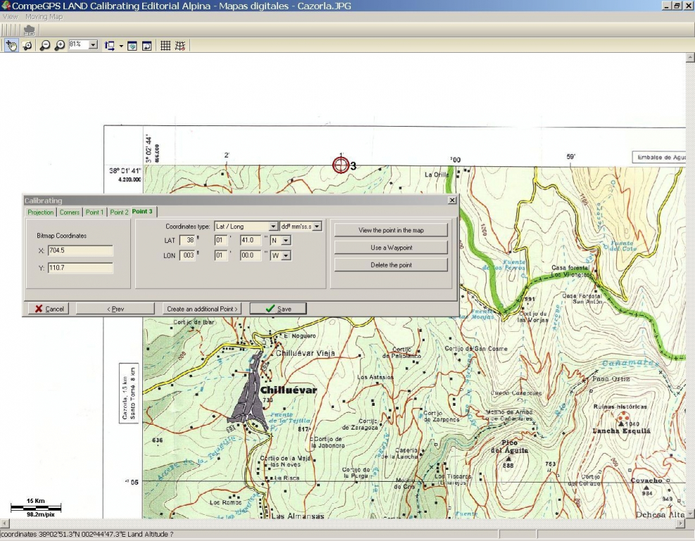Click the Delete the point button
The height and width of the screenshot is (541, 695).
pos(391,265)
